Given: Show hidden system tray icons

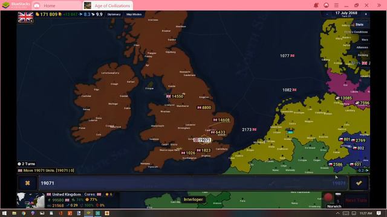Looking at the screenshot, I should 337,213.
